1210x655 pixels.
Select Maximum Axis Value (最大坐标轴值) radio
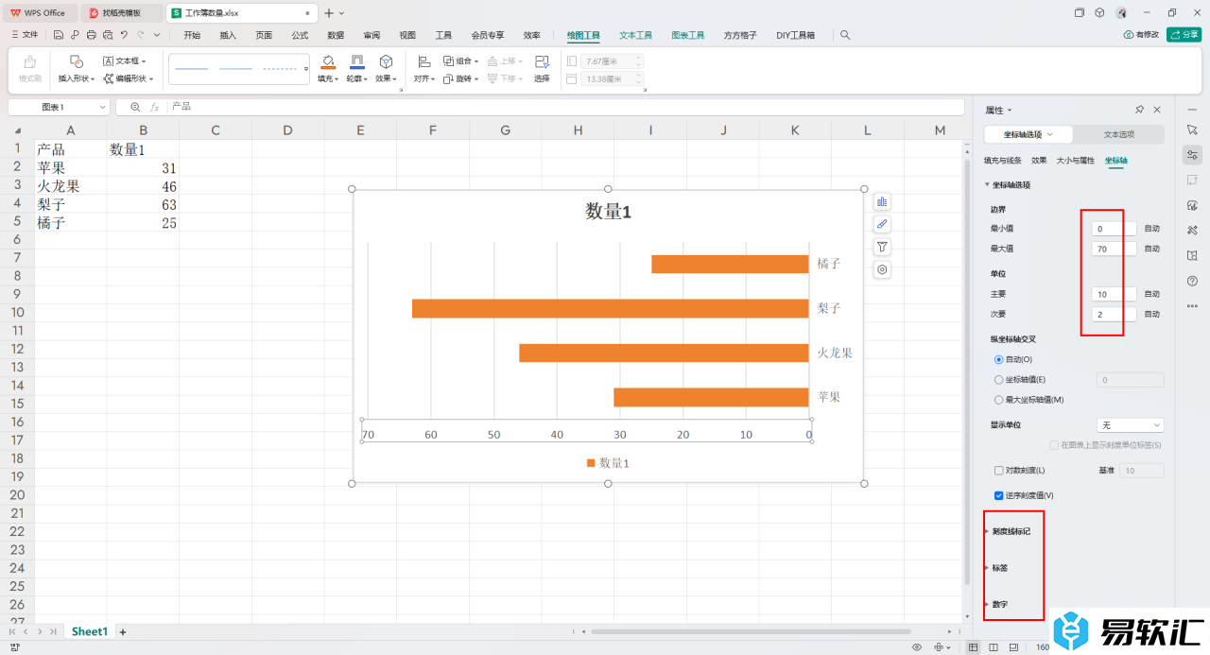999,400
